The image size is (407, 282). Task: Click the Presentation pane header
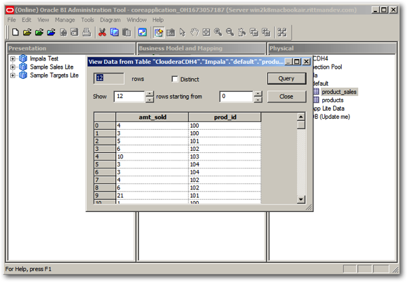tap(71, 48)
